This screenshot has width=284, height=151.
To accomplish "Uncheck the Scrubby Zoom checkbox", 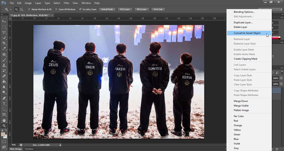I will (80, 9).
